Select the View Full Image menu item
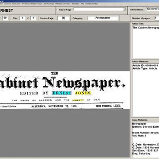 click(49, 4)
